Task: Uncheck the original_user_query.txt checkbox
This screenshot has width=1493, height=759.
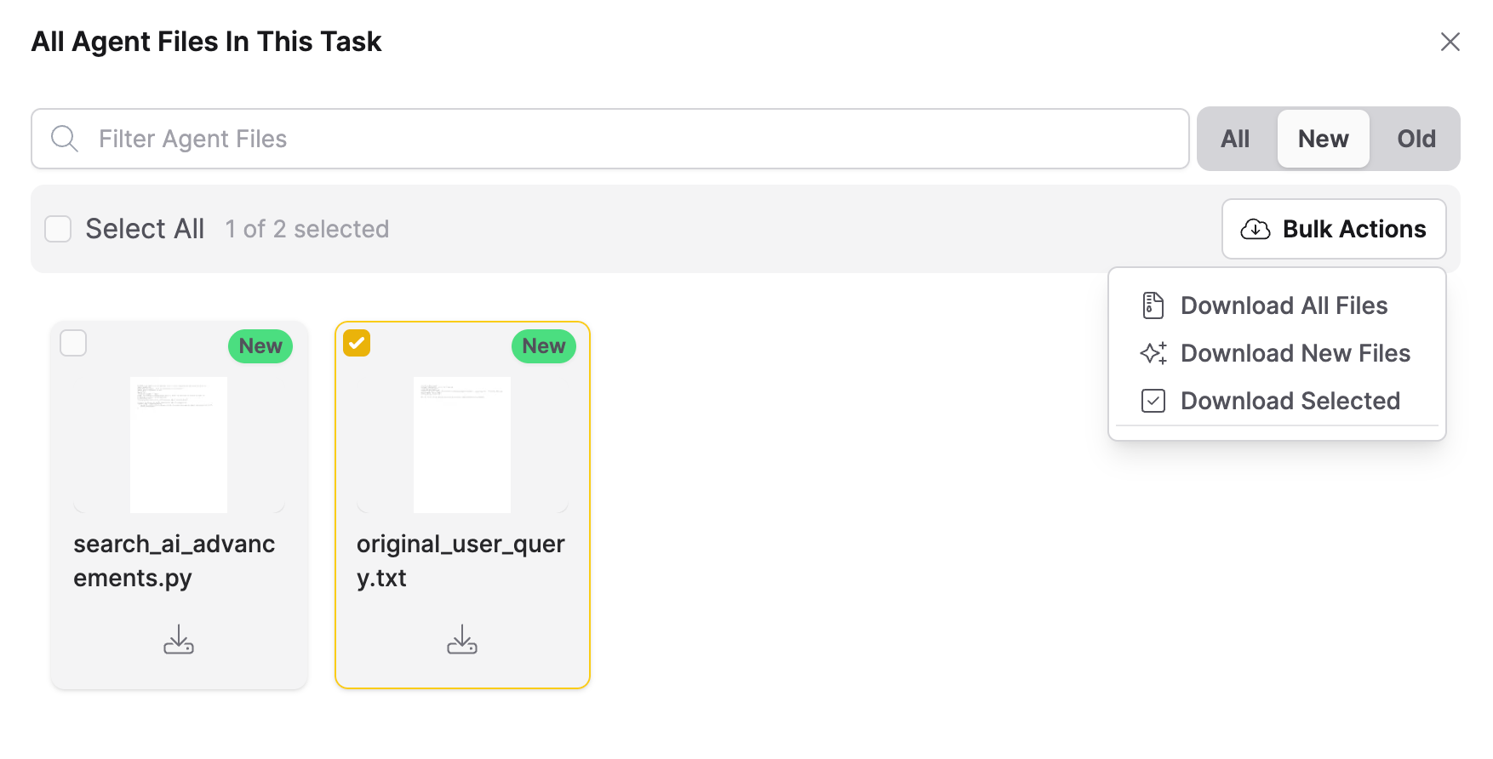Action: pyautogui.click(x=357, y=343)
